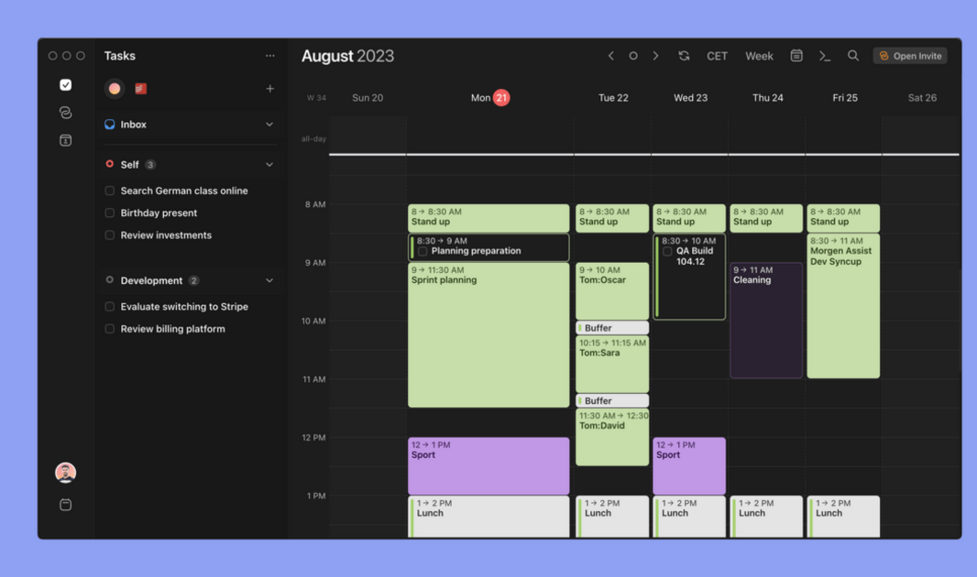This screenshot has height=577, width=977.
Task: Click the Open Invite button
Action: [x=909, y=55]
